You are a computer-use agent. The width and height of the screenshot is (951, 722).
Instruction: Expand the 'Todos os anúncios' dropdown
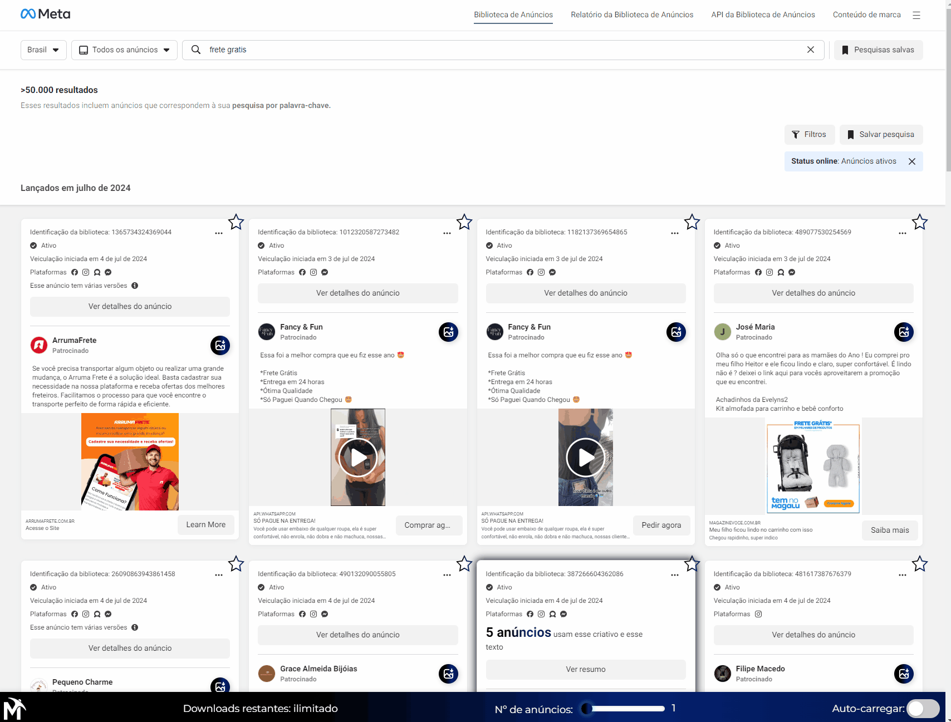point(124,50)
